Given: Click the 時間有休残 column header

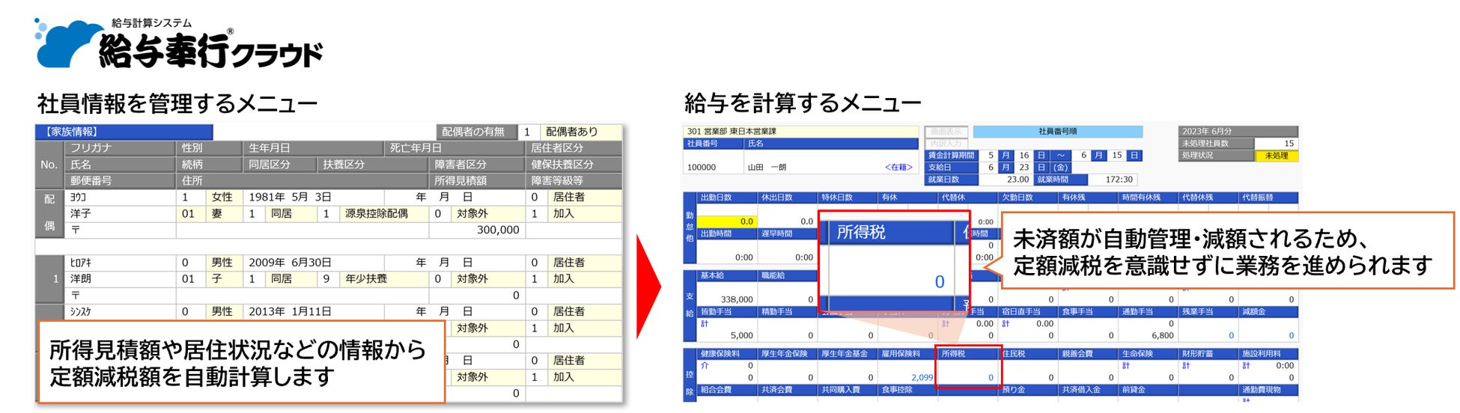Looking at the screenshot, I should click(x=1148, y=198).
